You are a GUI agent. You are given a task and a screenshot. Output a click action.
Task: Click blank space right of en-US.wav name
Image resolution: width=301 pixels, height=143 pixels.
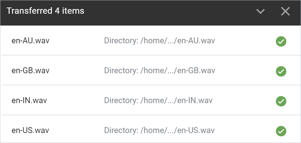click(76, 130)
